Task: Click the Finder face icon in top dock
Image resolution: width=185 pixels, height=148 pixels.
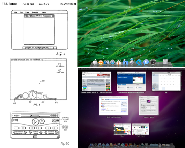Action: click(106, 62)
